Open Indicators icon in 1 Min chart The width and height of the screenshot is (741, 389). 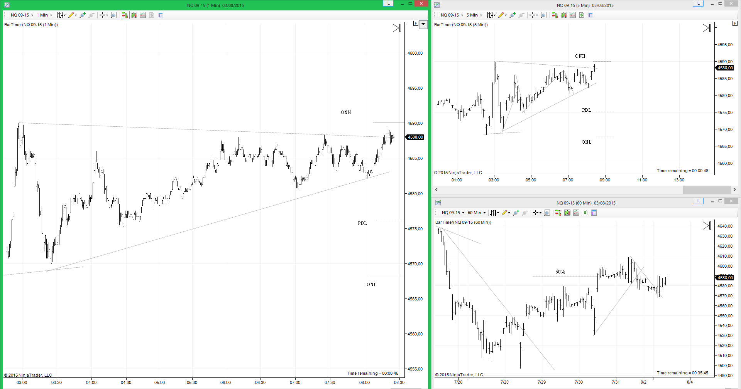click(x=143, y=15)
